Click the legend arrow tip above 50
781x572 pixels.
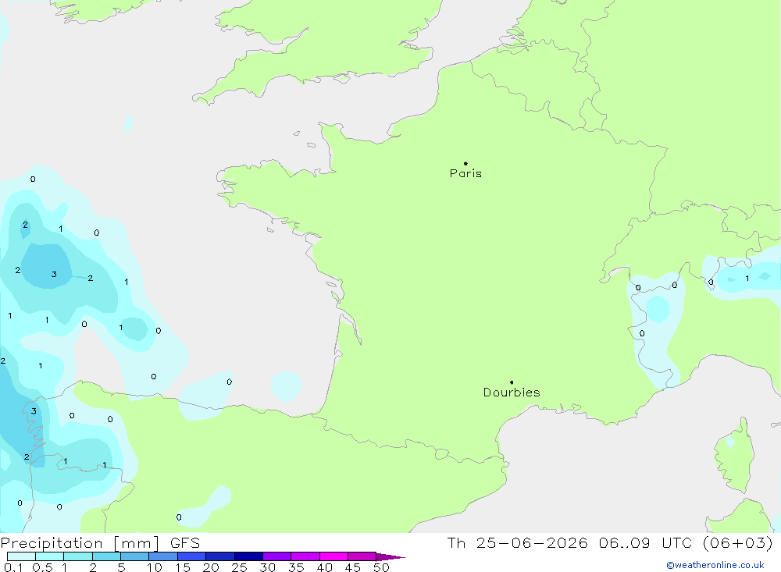click(390, 557)
